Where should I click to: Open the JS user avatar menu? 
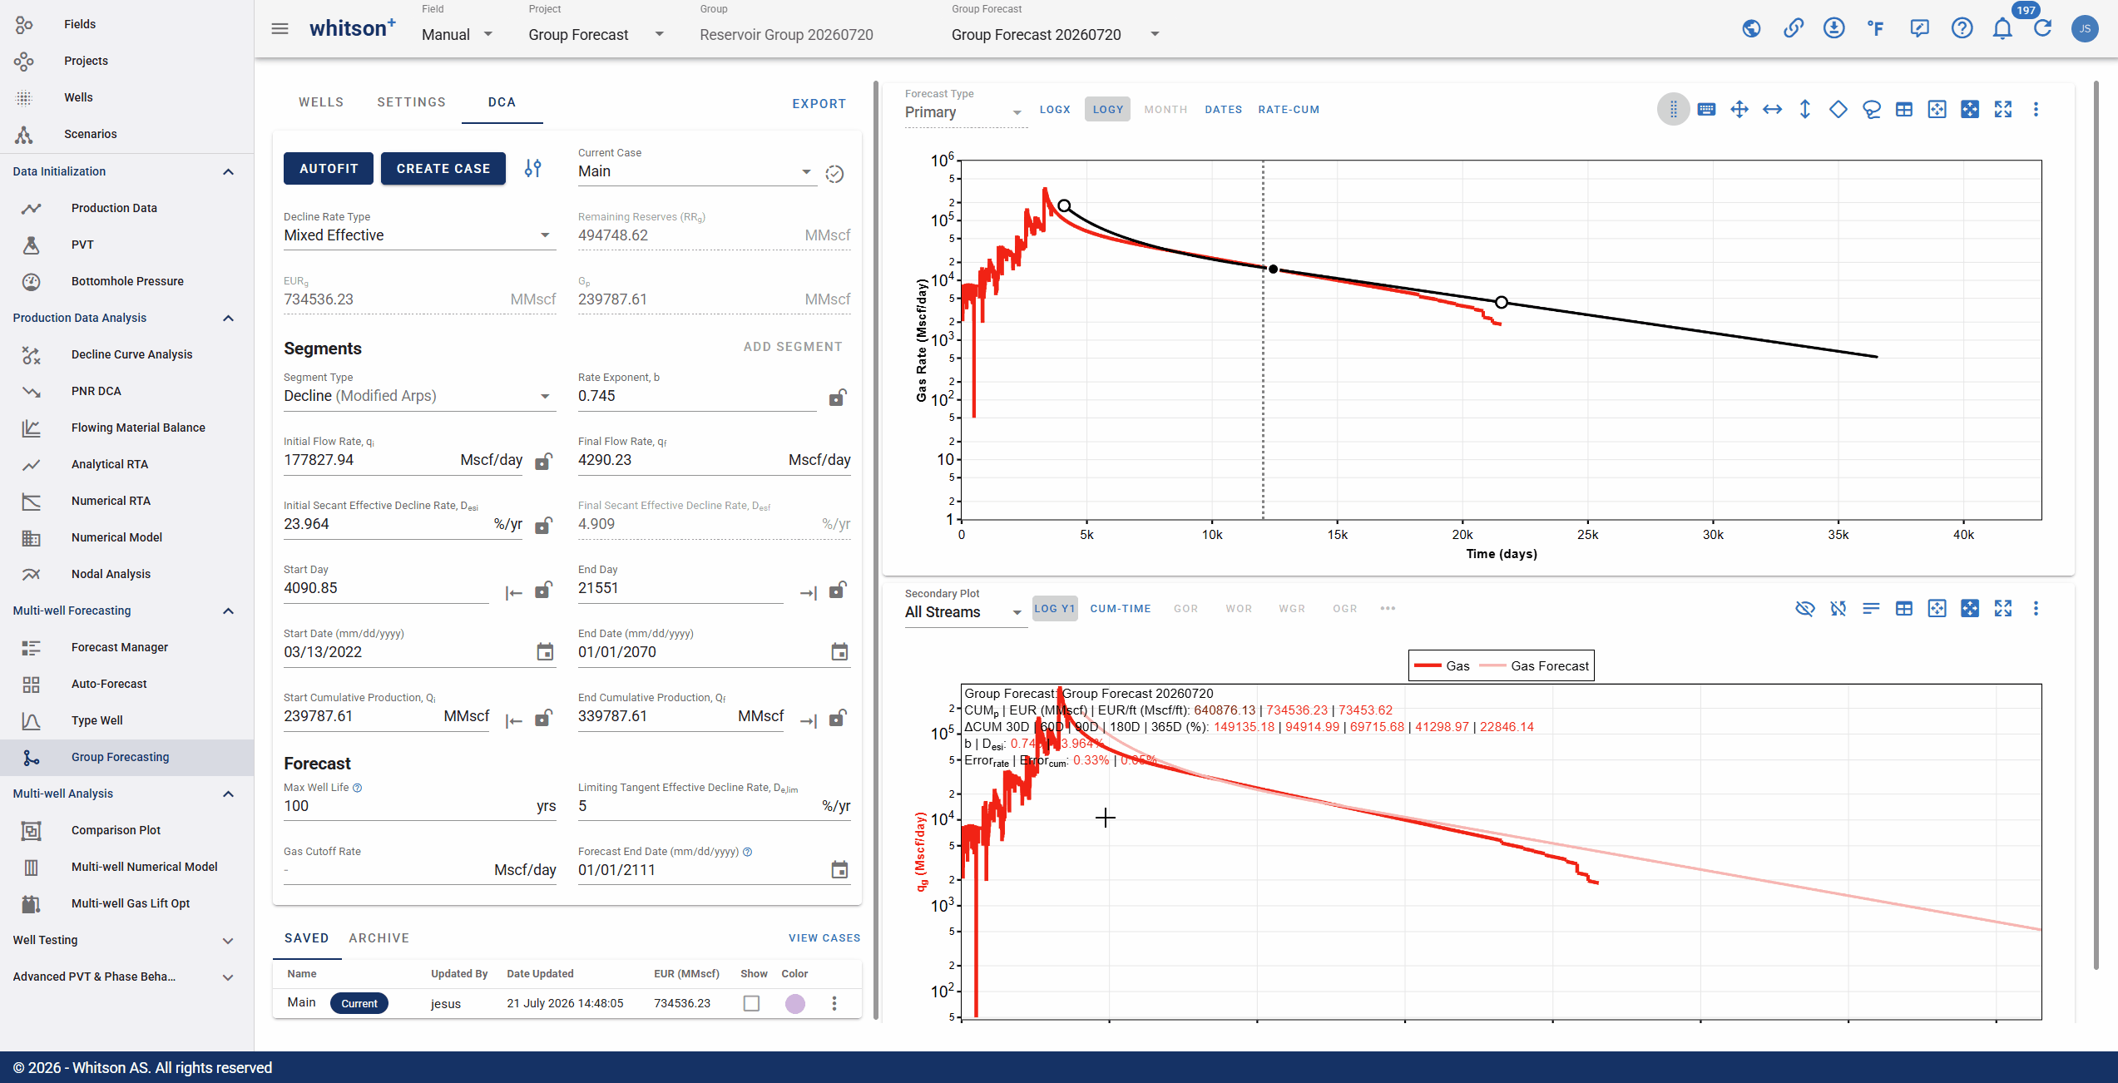coord(2085,29)
